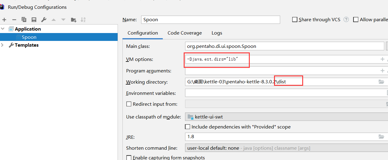Click the Shorten command line label
This screenshot has width=388, height=160.
152,148
